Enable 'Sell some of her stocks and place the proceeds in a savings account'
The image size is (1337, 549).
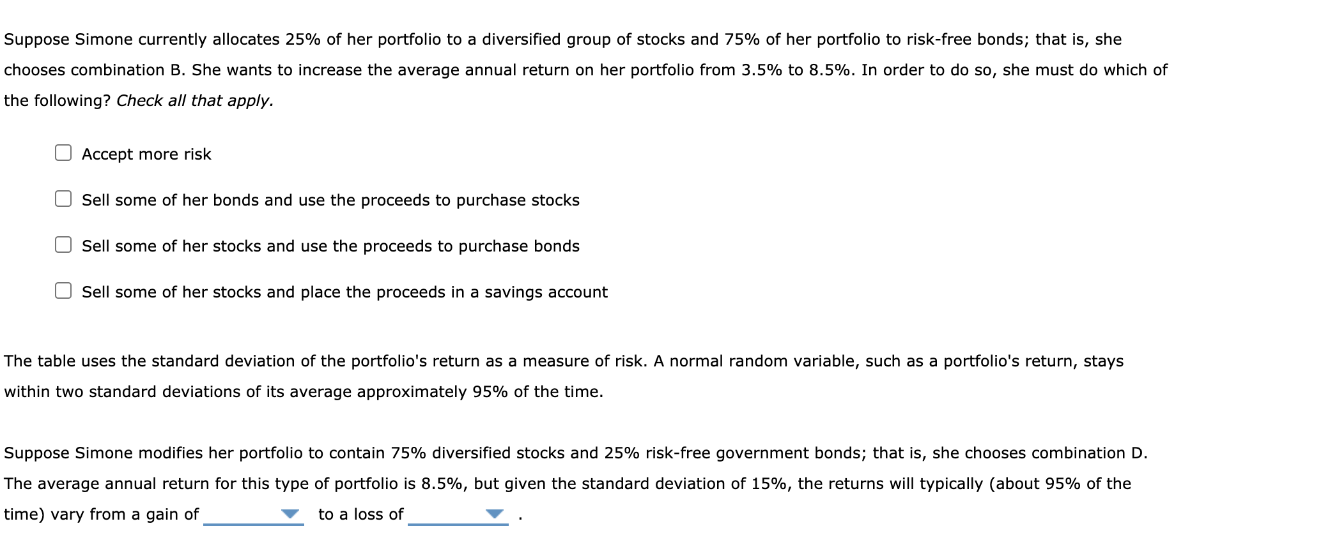[x=63, y=291]
